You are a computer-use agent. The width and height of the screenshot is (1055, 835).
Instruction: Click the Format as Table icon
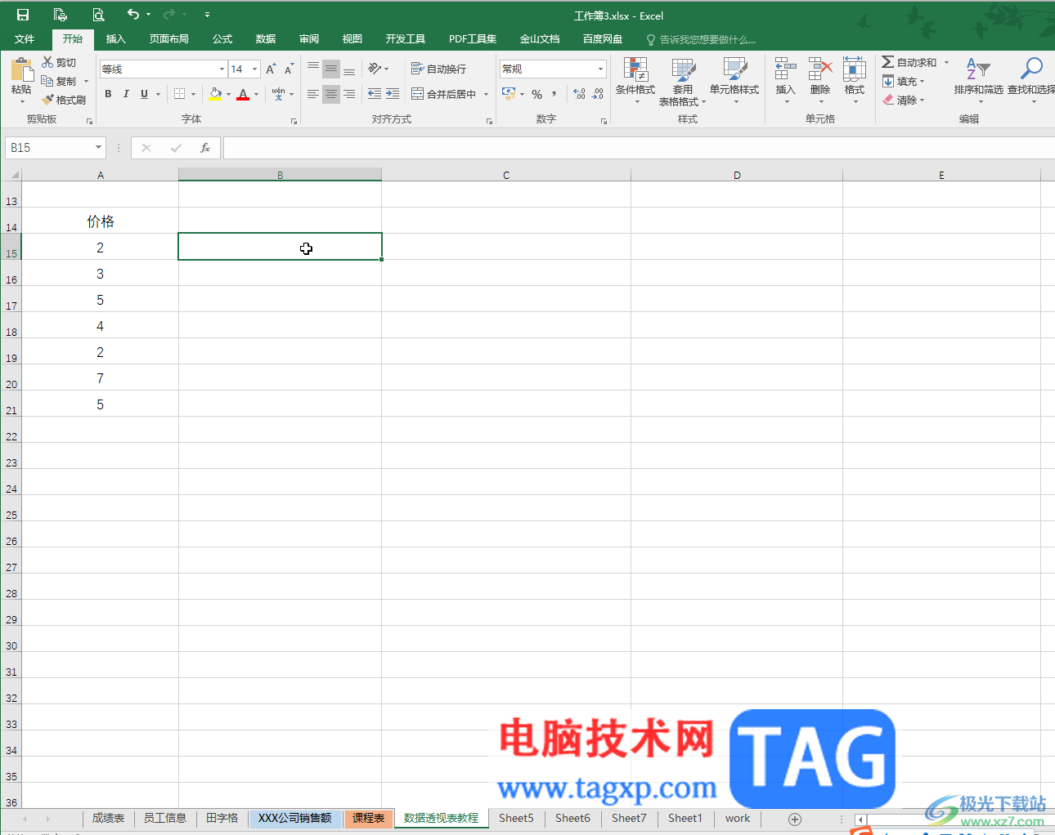coord(683,69)
